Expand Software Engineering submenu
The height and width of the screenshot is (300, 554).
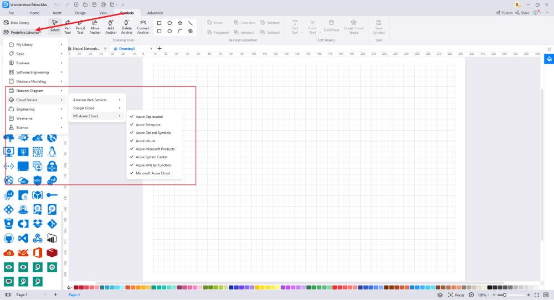pyautogui.click(x=35, y=72)
